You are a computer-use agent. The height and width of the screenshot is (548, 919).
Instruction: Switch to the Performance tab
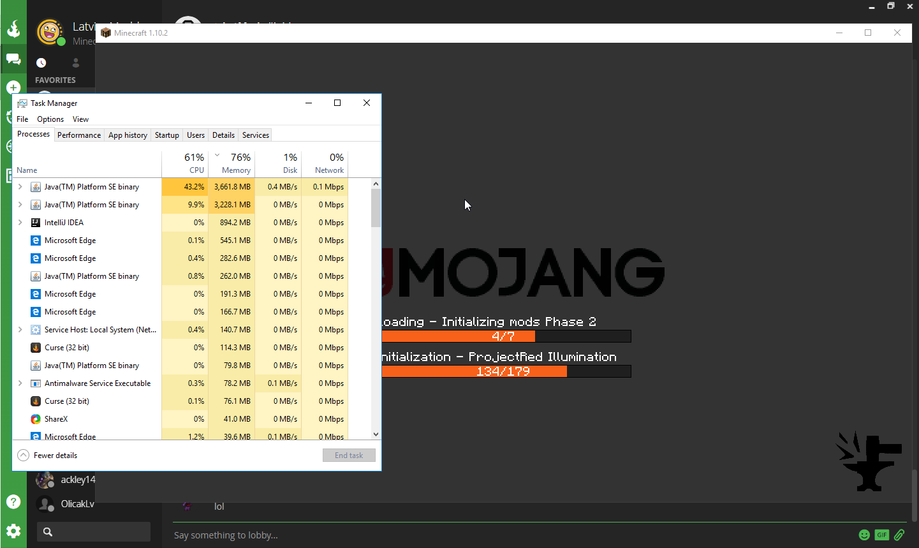pyautogui.click(x=79, y=135)
